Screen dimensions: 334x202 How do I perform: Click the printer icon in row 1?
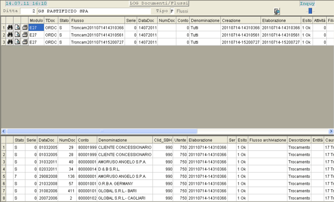(24, 28)
